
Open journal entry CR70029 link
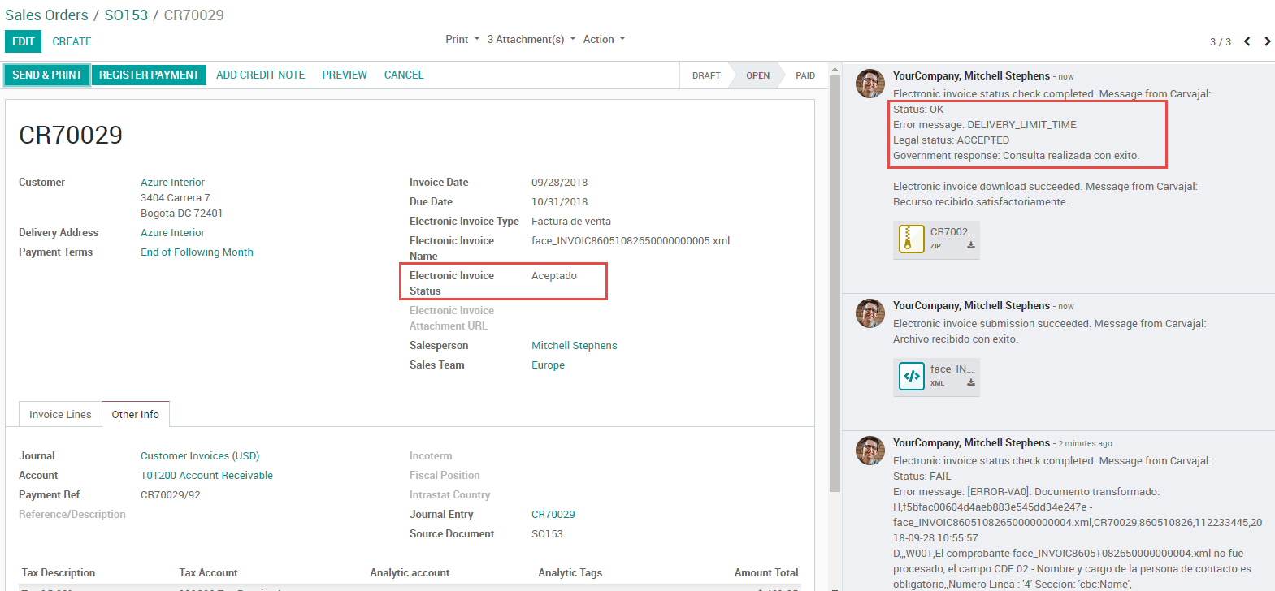coord(553,515)
